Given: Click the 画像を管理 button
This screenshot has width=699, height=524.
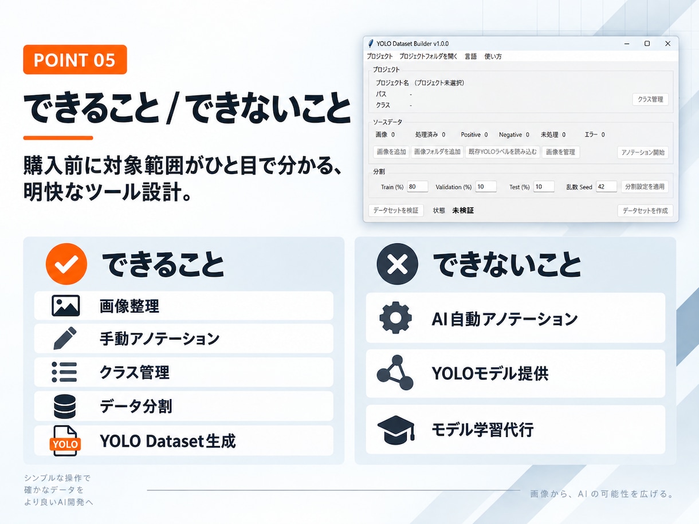Looking at the screenshot, I should point(560,152).
